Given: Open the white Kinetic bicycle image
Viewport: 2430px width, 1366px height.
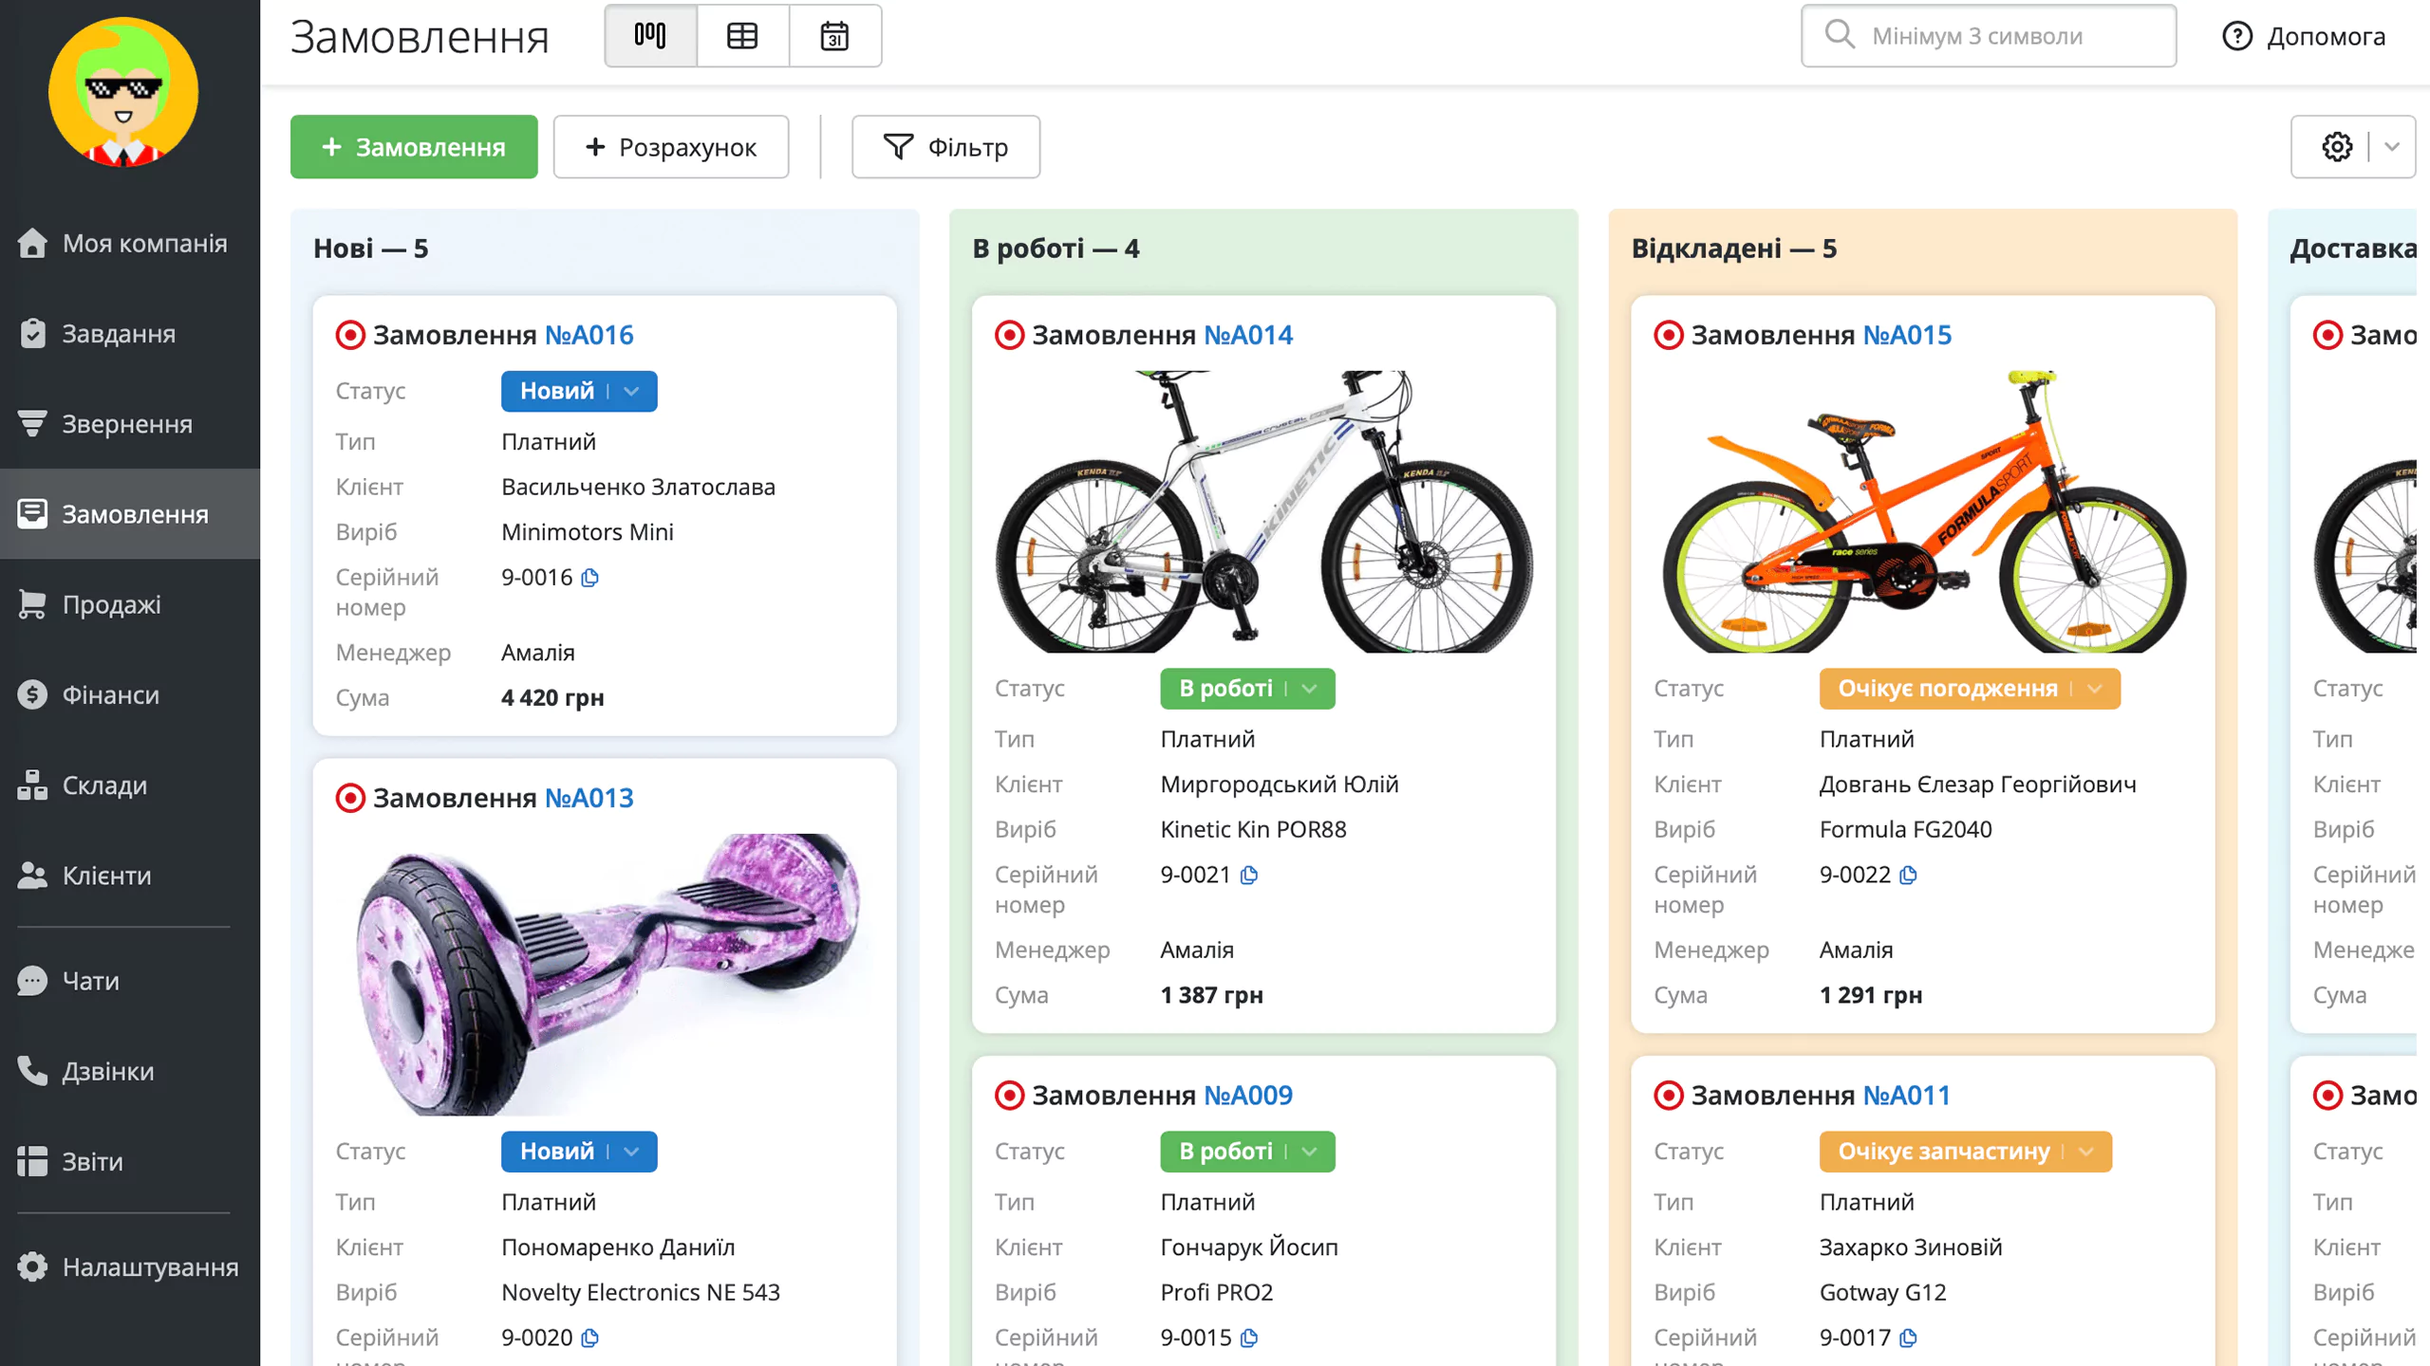Looking at the screenshot, I should click(x=1263, y=511).
